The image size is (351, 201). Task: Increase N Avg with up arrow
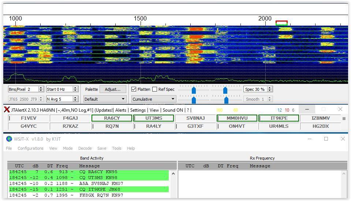point(75,98)
